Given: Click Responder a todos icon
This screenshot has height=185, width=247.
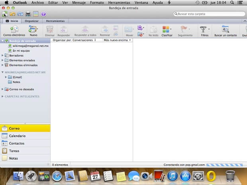Looking at the screenshot, I should (85, 29).
